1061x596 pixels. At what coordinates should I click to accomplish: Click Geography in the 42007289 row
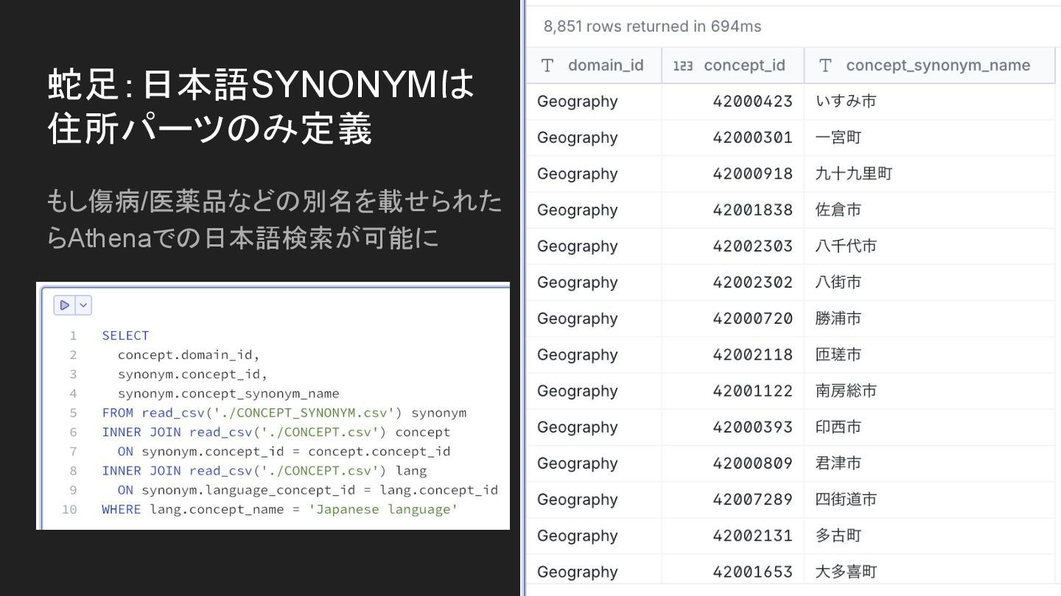578,500
